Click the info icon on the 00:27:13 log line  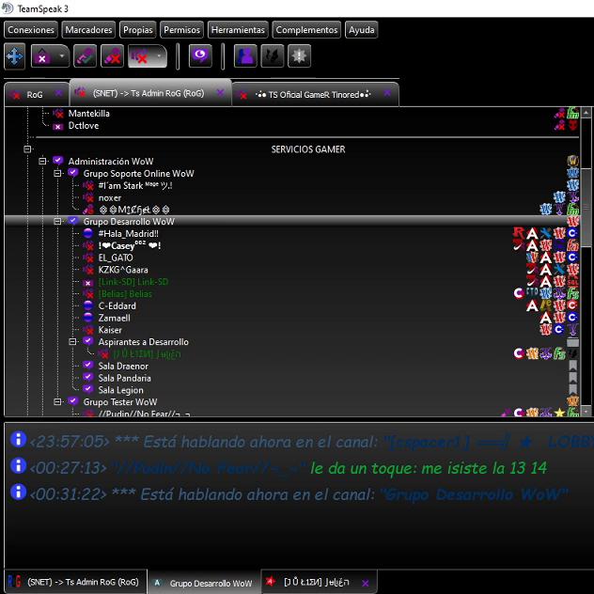(x=18, y=466)
